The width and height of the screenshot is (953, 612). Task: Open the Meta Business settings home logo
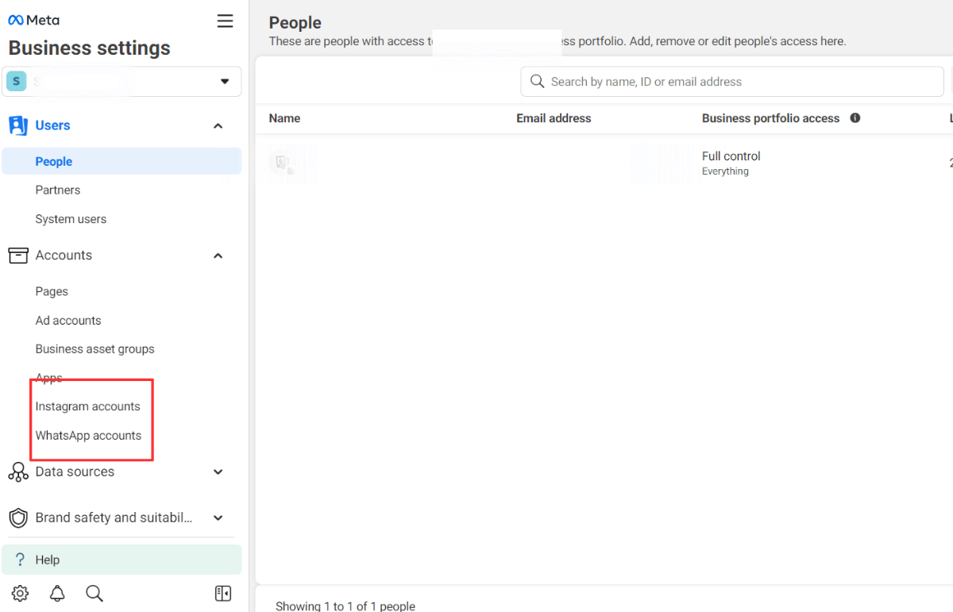pyautogui.click(x=33, y=19)
